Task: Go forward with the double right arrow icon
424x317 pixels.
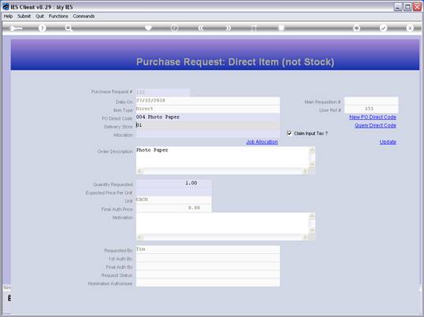Action: 228,28
